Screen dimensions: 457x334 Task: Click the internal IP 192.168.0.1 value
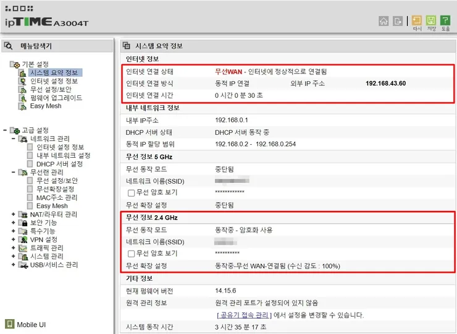coord(232,120)
